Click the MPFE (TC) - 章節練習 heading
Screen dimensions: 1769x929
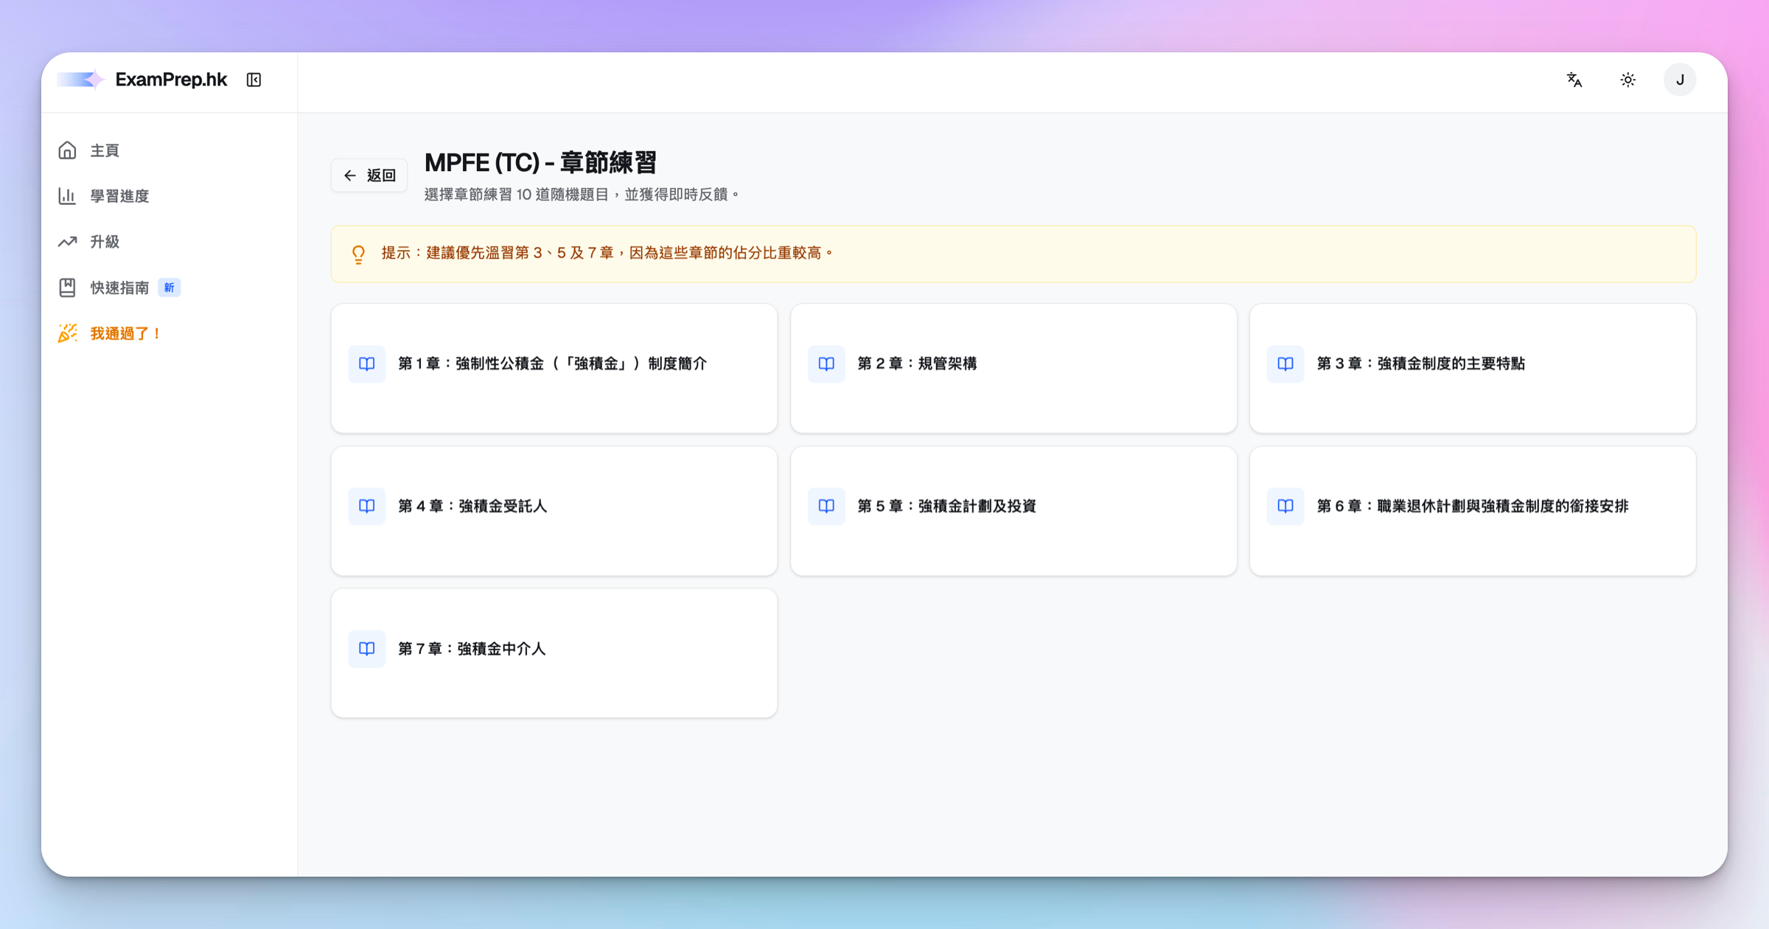click(540, 162)
